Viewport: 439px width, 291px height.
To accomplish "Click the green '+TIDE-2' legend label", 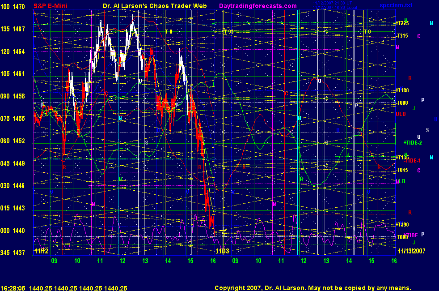I will 413,143.
